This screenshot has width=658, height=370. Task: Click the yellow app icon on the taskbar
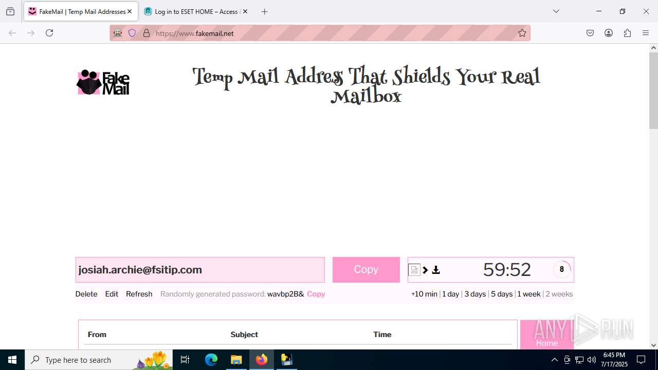[x=286, y=360]
